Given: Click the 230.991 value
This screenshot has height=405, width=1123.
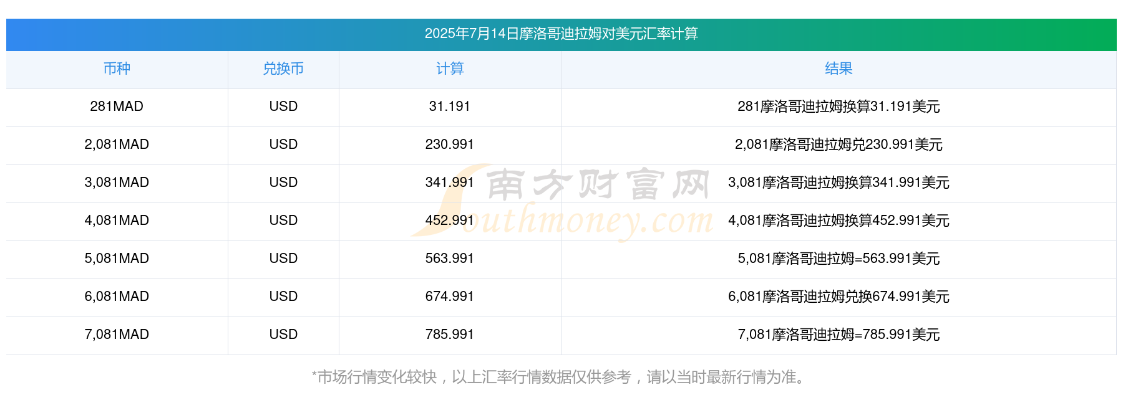Looking at the screenshot, I should [x=450, y=145].
